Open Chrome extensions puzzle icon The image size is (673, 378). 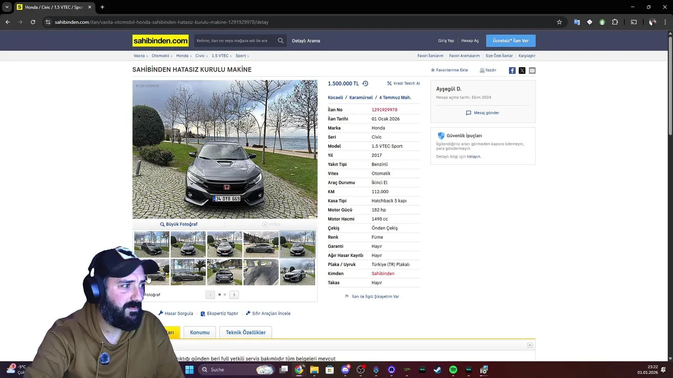615,22
